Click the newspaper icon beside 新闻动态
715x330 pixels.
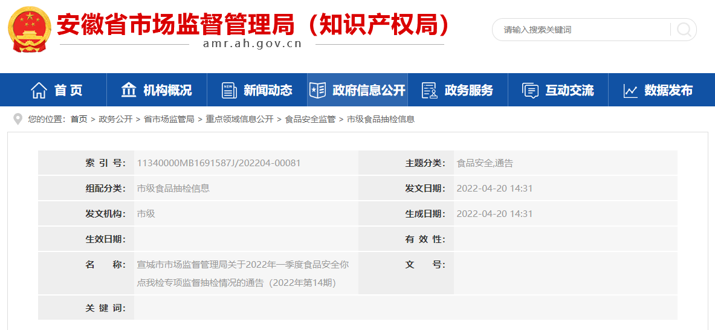[229, 91]
